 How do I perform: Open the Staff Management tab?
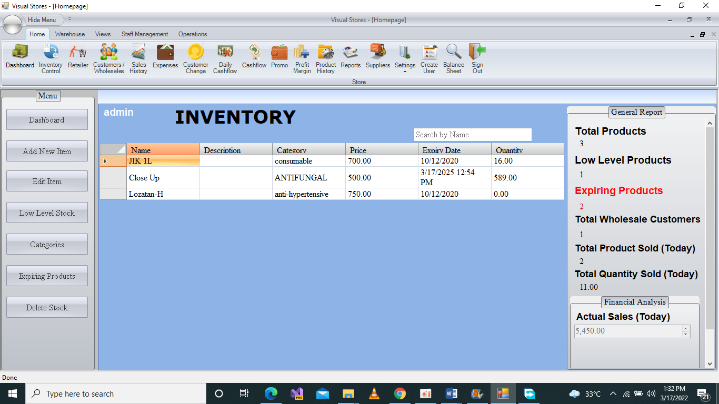[145, 34]
